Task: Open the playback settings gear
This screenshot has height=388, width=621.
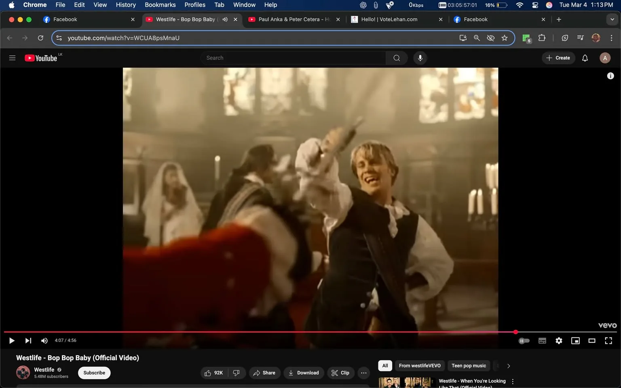Action: [x=559, y=340]
